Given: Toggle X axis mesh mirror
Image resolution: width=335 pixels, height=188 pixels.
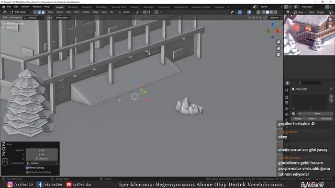Looking at the screenshot, I should pos(253,18).
